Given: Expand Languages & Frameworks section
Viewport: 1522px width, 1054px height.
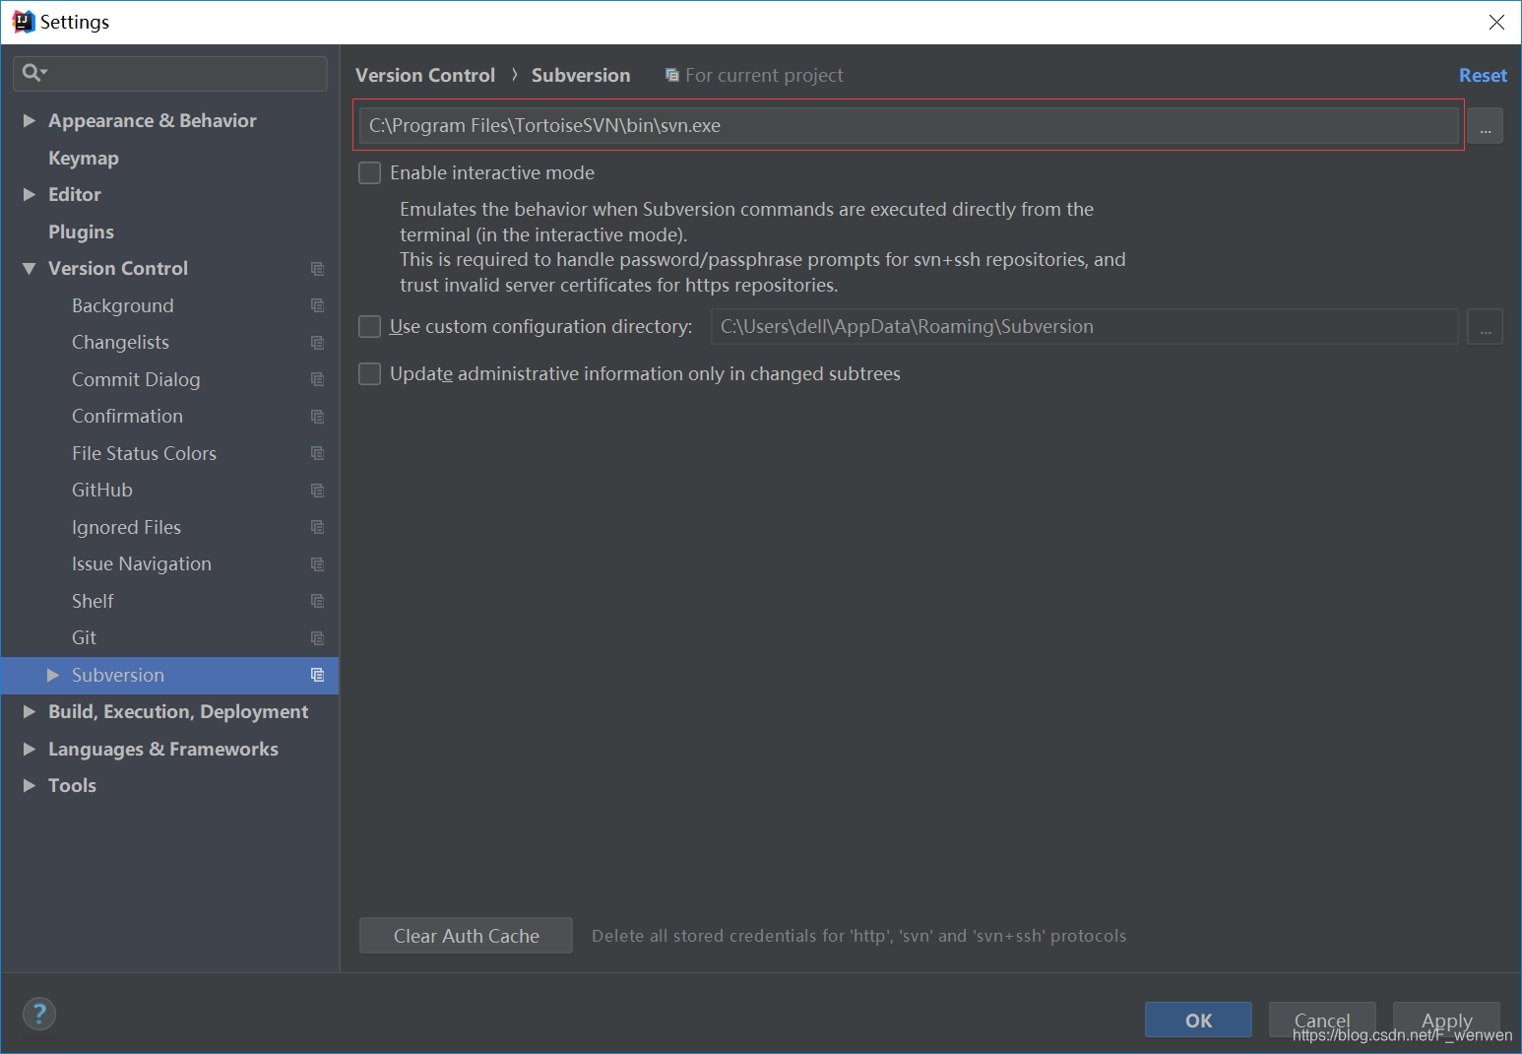Looking at the screenshot, I should click(x=30, y=749).
